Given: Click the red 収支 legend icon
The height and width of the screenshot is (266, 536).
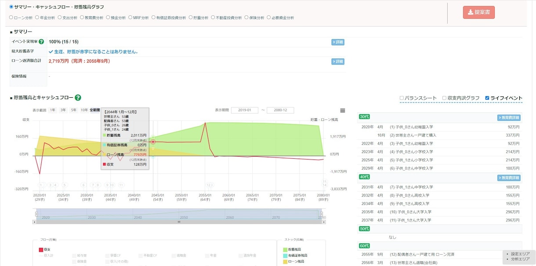Looking at the screenshot, I should (41, 249).
